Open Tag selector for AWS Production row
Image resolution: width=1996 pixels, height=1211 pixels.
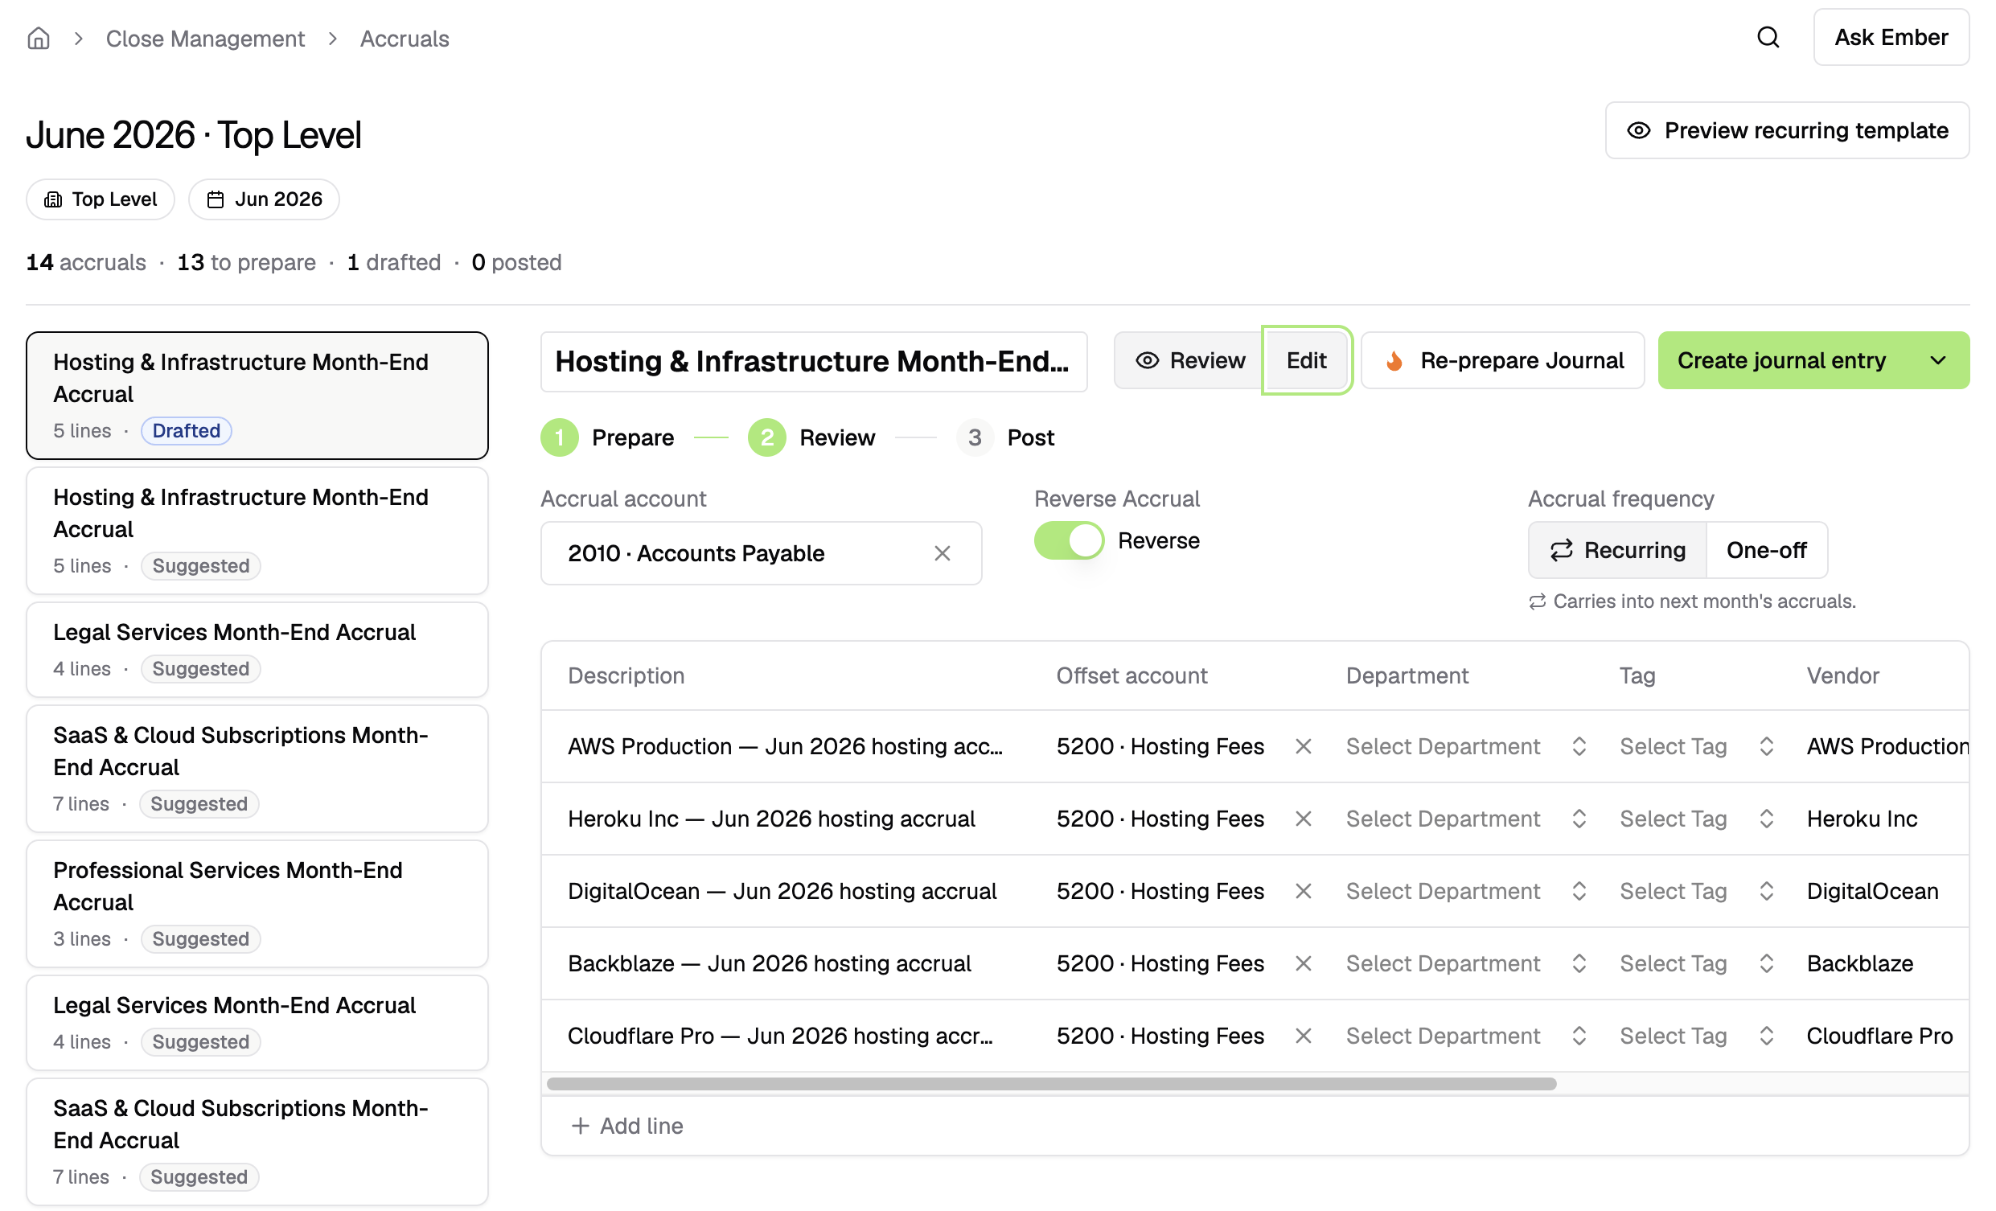coord(1698,746)
